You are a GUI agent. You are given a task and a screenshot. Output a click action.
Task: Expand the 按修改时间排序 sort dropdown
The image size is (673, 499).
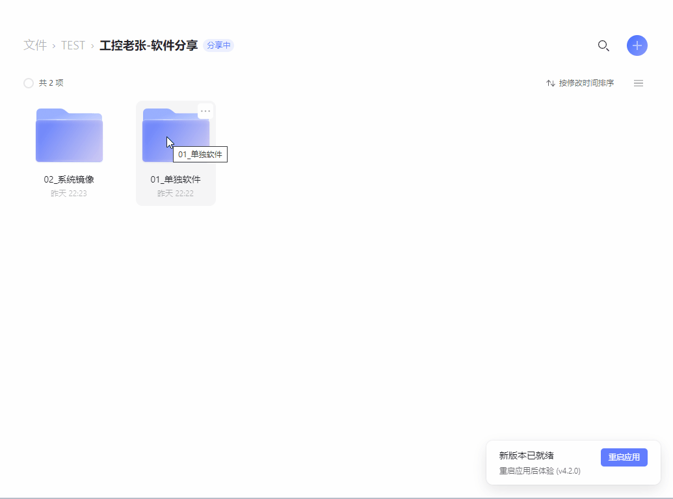coord(586,83)
